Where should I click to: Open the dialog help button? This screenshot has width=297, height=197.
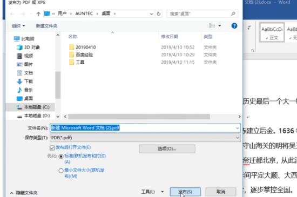click(x=234, y=26)
